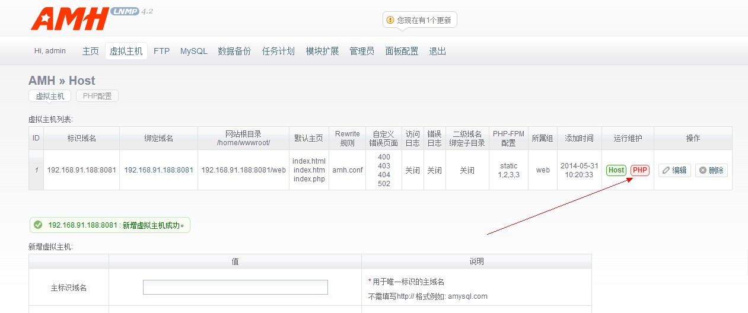
Task: Toggle the green Host run status badge
Action: (x=616, y=170)
